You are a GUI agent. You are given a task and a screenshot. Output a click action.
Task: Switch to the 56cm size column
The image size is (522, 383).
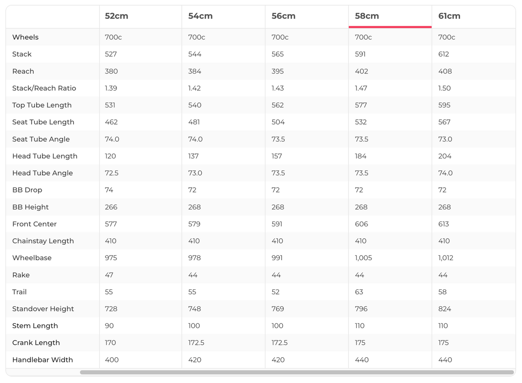[x=283, y=16]
